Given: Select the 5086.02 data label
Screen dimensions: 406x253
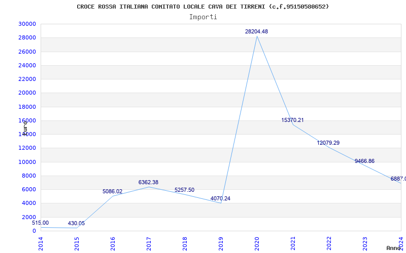Looking at the screenshot, I should tap(112, 191).
